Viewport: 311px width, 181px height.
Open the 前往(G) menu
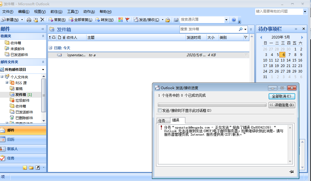56,12
